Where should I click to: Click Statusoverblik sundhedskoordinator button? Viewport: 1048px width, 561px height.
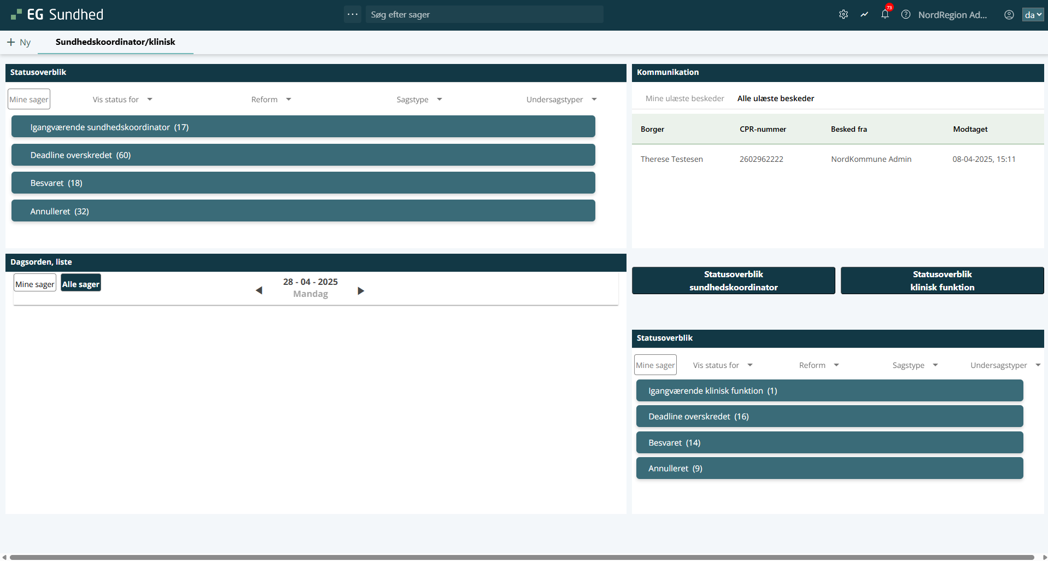[x=733, y=280]
